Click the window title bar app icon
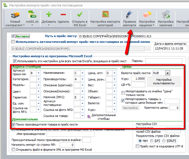The image size is (189, 159). pyautogui.click(x=5, y=5)
